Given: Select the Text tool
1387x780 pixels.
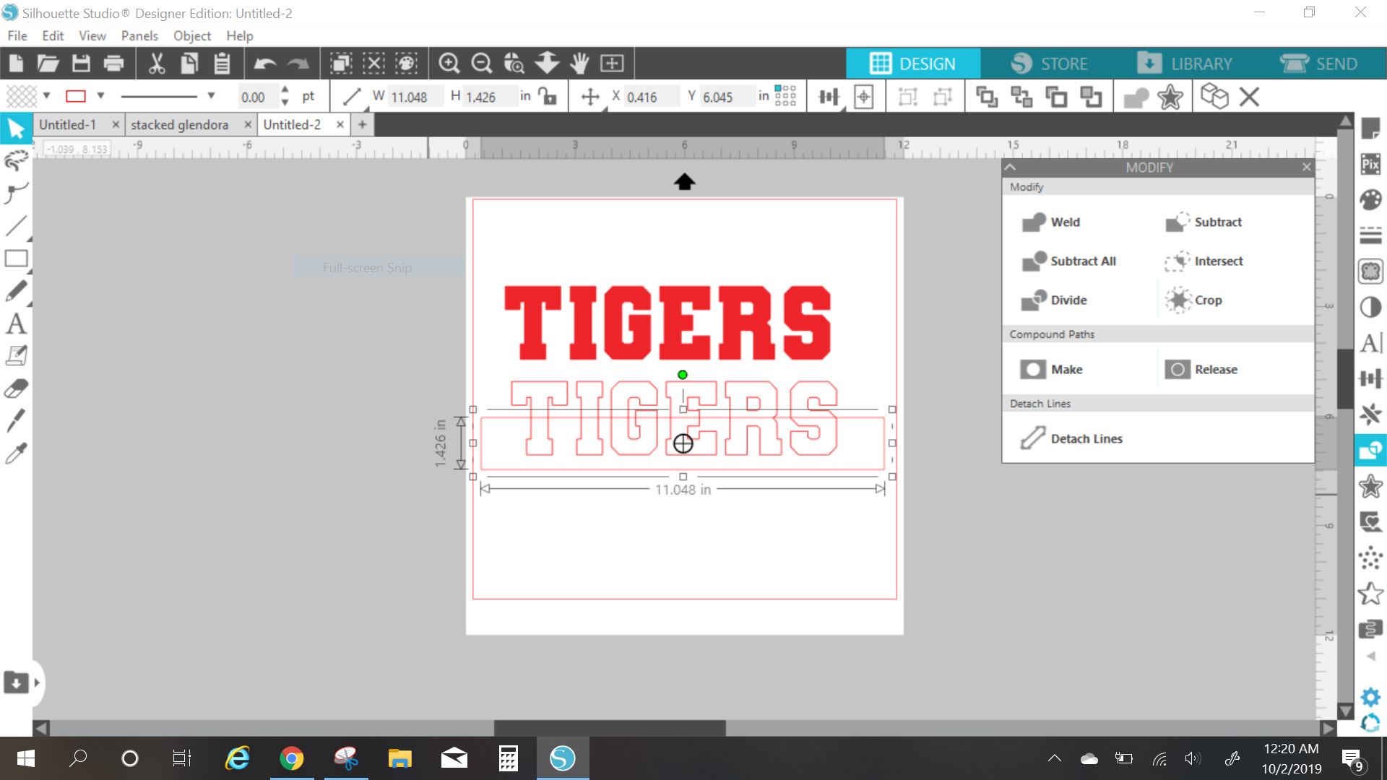Looking at the screenshot, I should (16, 324).
